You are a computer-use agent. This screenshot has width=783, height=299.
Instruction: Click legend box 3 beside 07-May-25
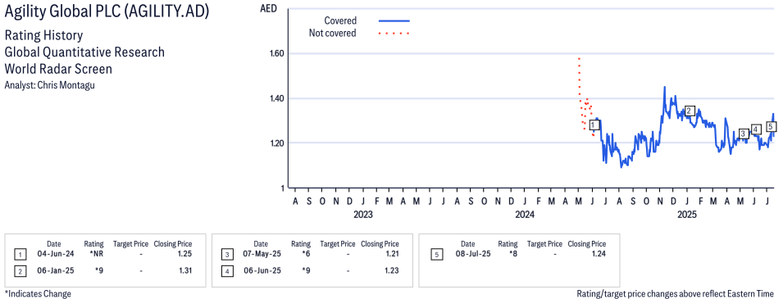click(x=227, y=255)
